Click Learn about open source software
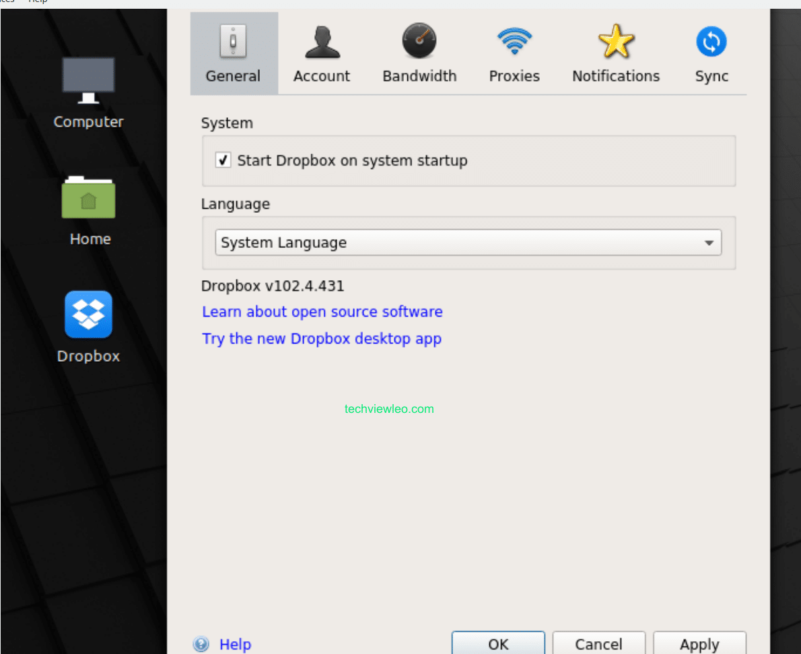 coord(322,311)
